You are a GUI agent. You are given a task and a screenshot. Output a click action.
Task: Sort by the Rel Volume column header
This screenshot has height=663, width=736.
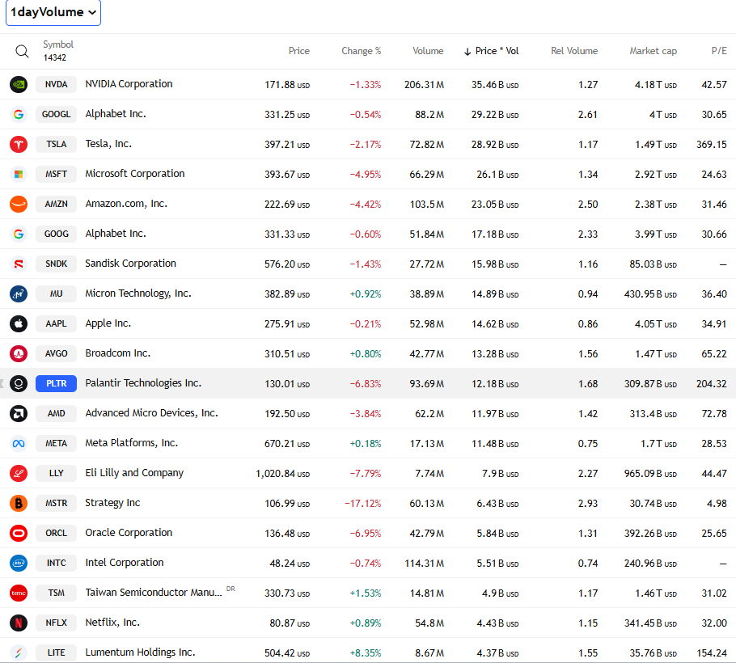(x=574, y=51)
